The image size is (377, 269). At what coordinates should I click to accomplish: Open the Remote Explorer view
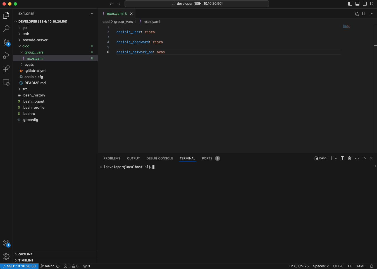point(6,83)
